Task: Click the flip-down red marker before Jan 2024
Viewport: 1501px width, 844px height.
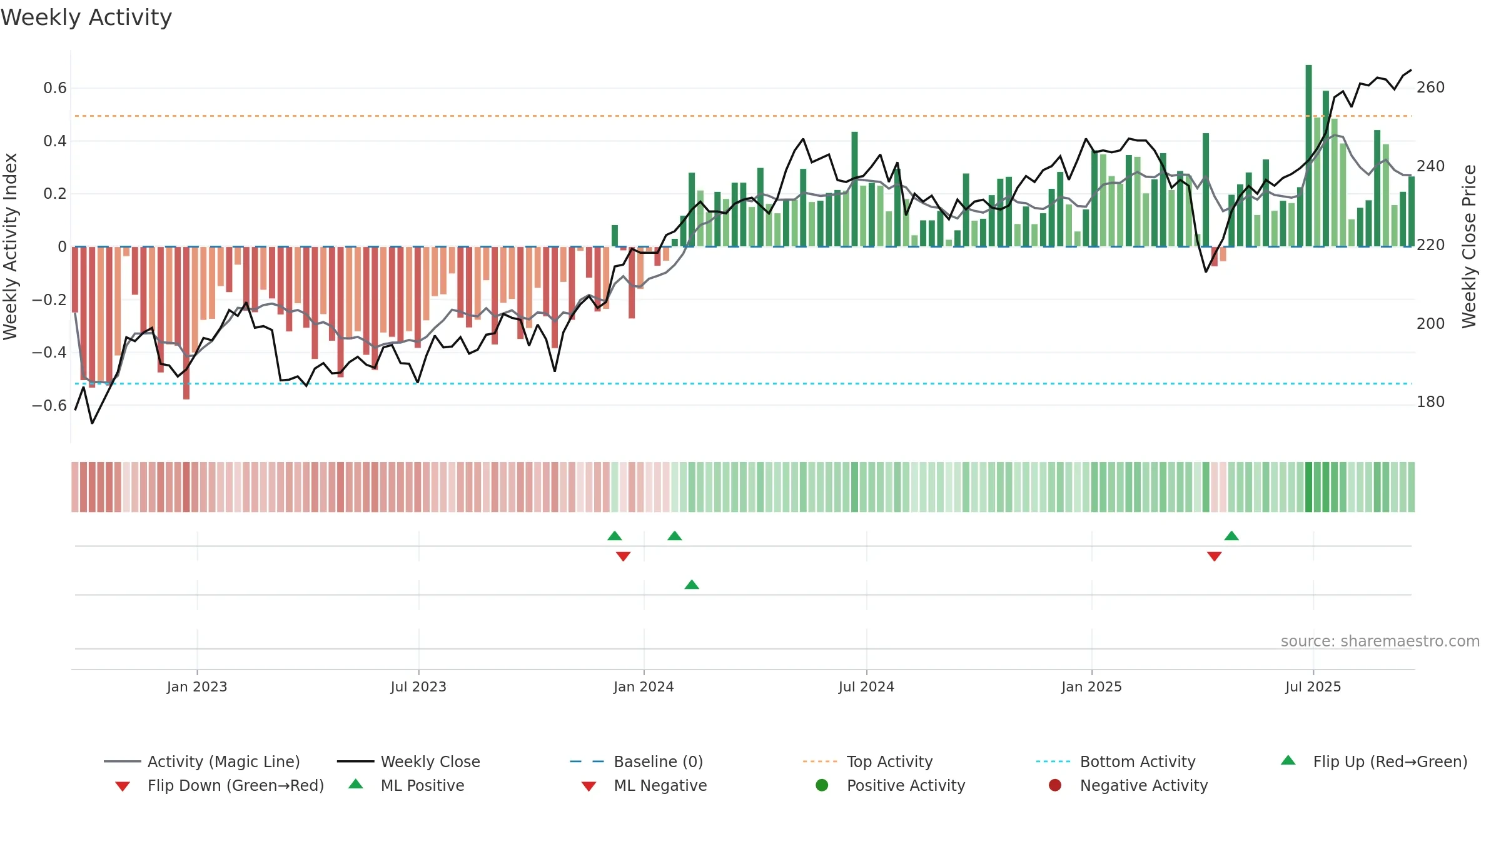Action: [623, 556]
